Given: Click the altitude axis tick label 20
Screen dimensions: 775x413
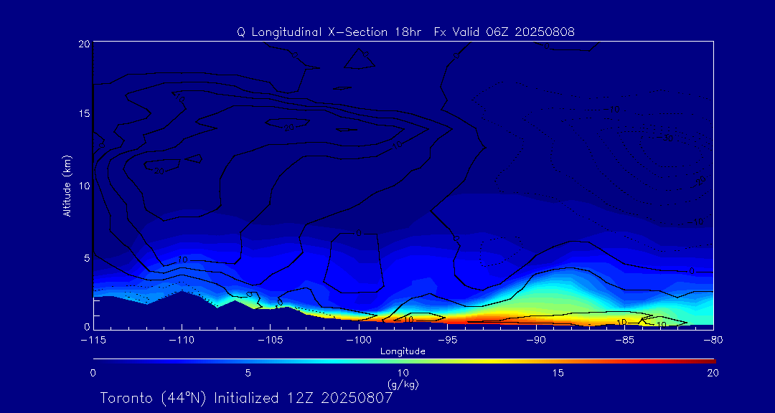Looking at the screenshot, I should [83, 44].
